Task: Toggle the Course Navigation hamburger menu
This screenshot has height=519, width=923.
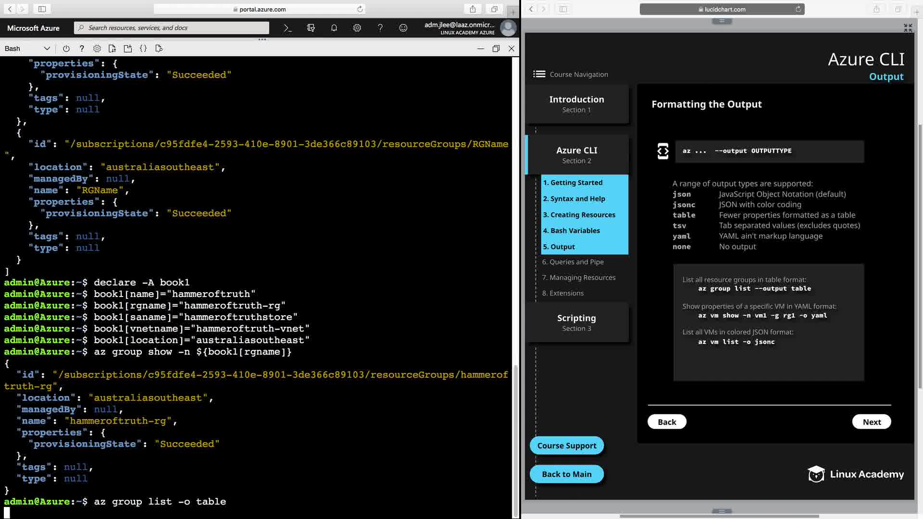Action: pos(539,74)
